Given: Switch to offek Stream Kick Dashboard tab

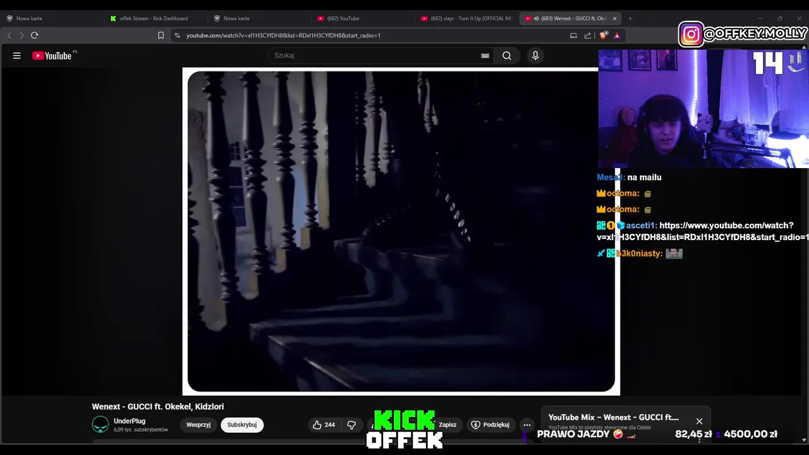Looking at the screenshot, I should pyautogui.click(x=155, y=18).
